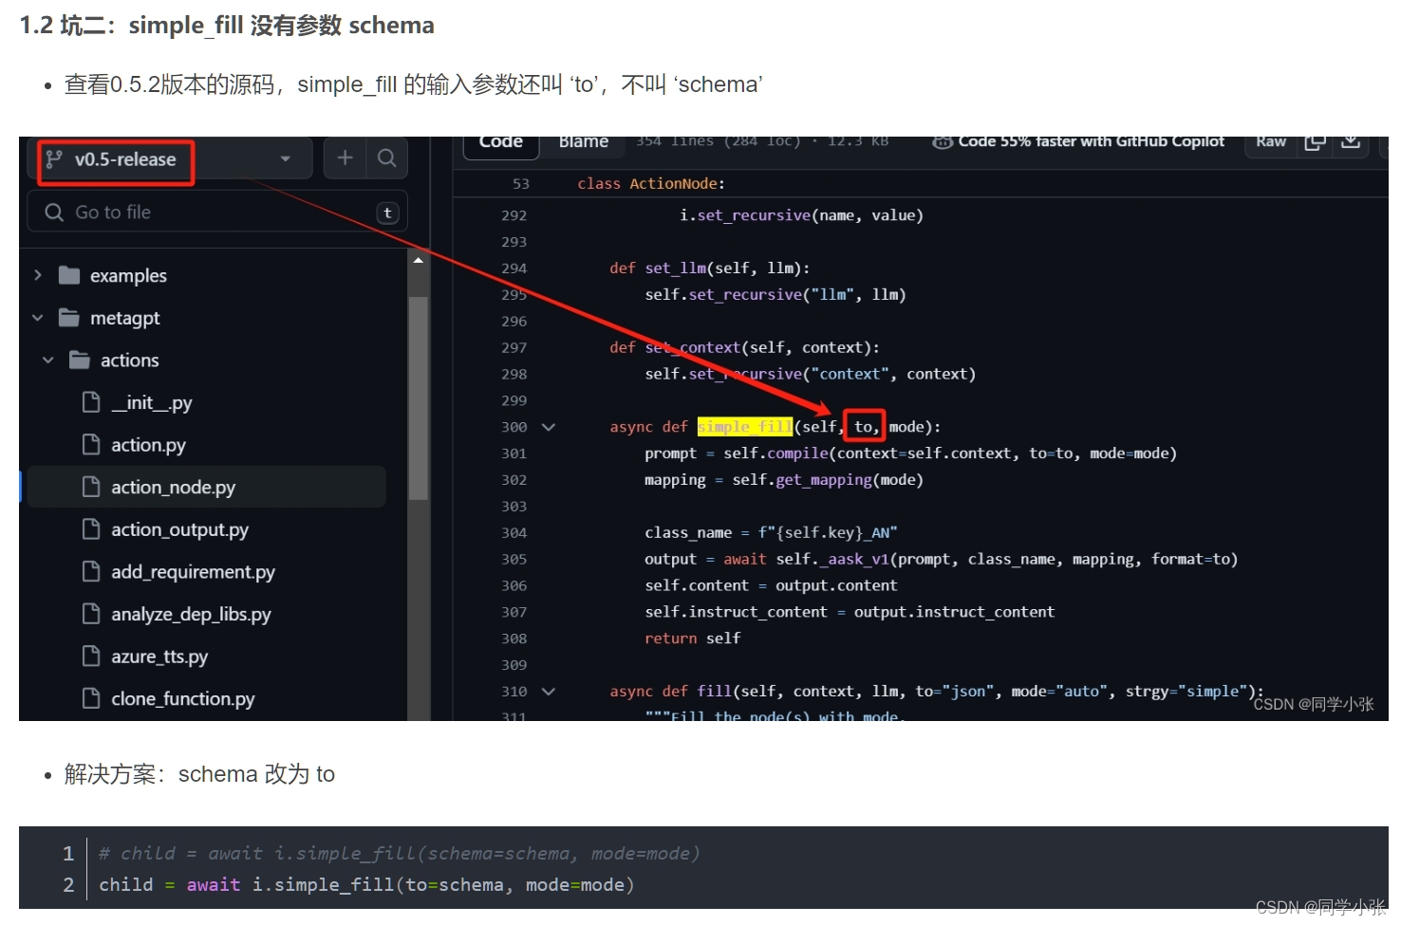Click the download raw file icon
Viewport: 1401px width, 925px height.
pos(1350,143)
